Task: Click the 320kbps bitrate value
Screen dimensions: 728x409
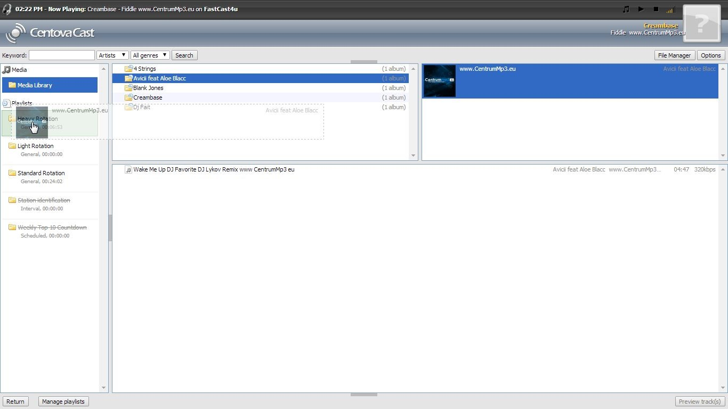Action: click(705, 169)
